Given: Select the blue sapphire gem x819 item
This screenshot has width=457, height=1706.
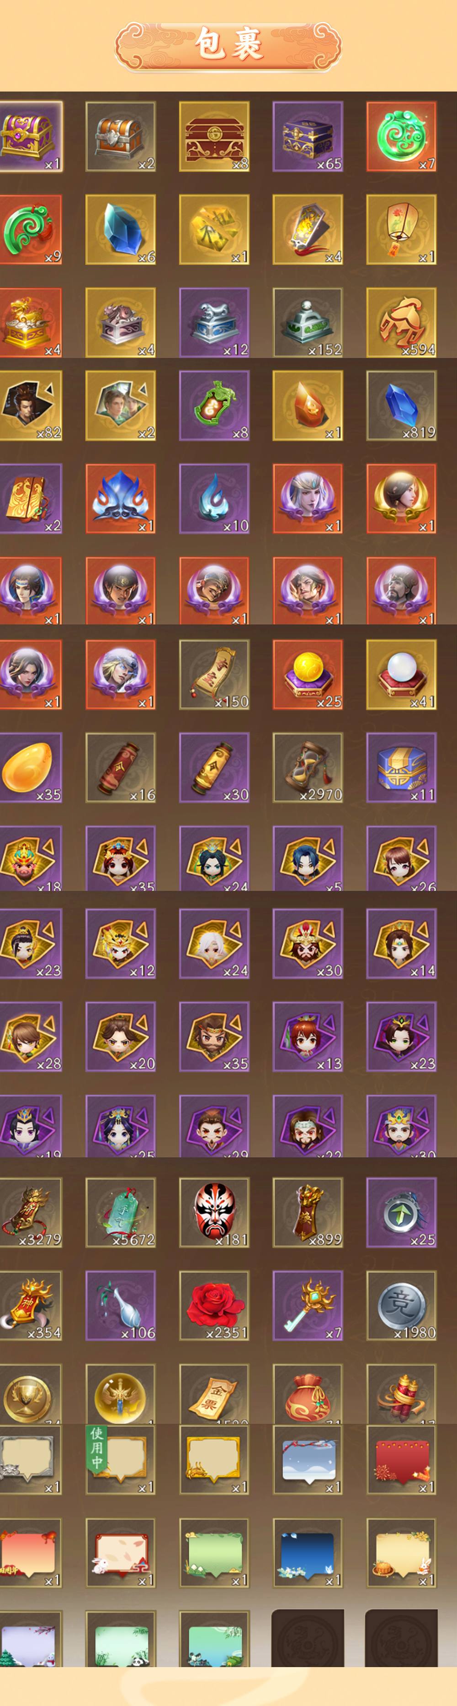Looking at the screenshot, I should click(401, 405).
